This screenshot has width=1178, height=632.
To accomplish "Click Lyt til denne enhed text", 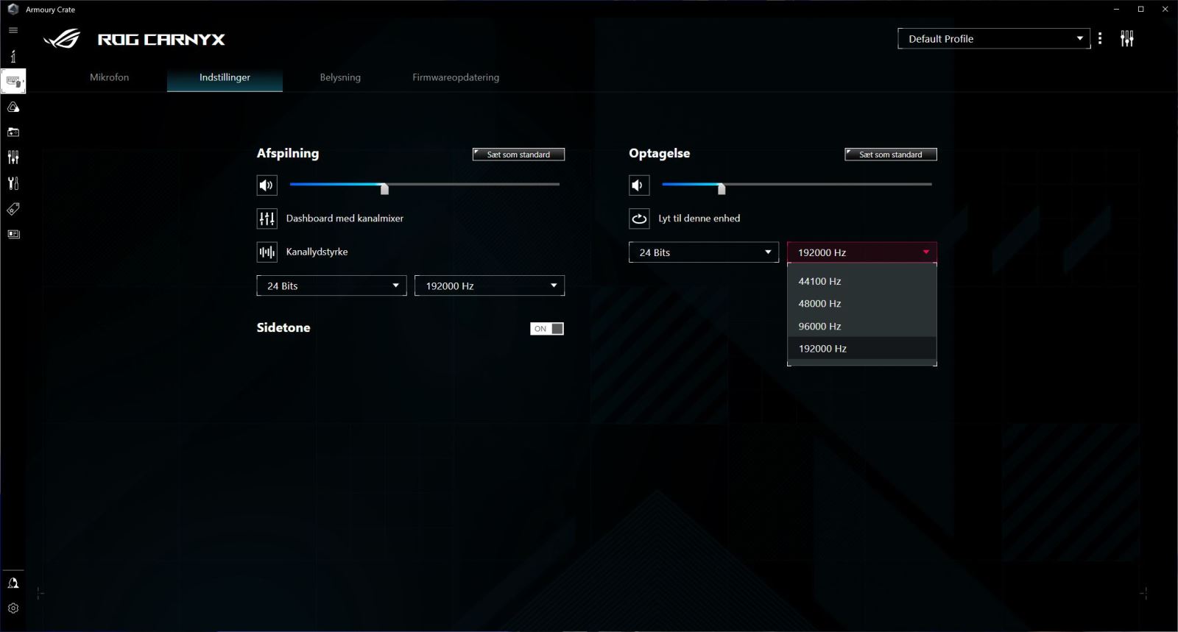I will (x=699, y=219).
